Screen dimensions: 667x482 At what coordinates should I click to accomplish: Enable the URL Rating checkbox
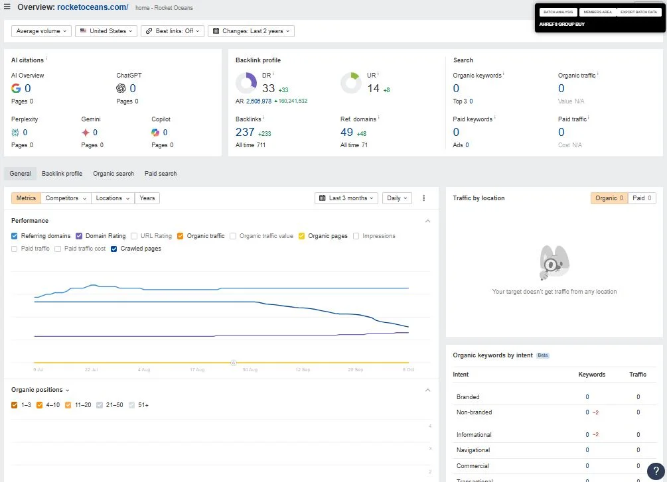[134, 236]
